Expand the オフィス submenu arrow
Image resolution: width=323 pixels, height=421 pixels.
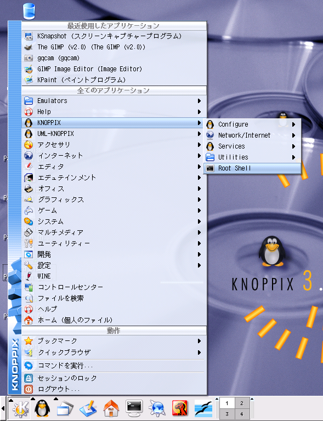point(199,189)
